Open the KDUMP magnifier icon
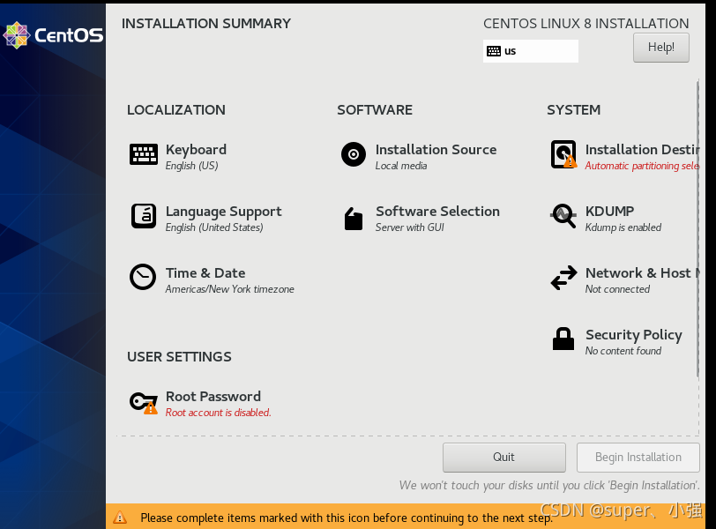The width and height of the screenshot is (716, 529). [563, 215]
